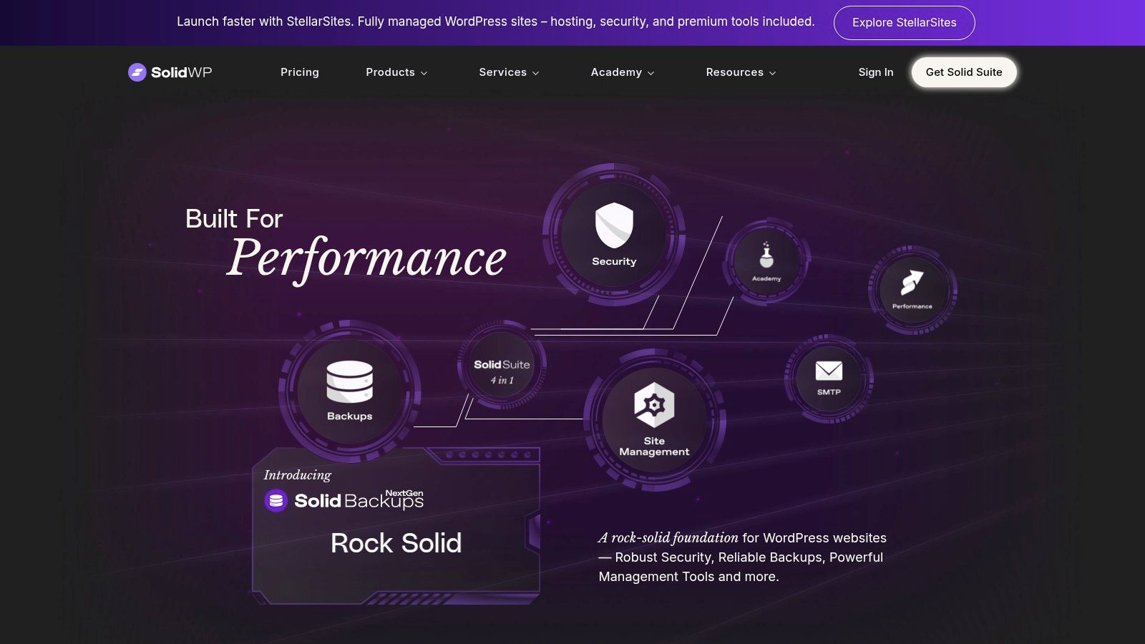Click the 'Introducing' label text
The height and width of the screenshot is (644, 1145).
(297, 474)
